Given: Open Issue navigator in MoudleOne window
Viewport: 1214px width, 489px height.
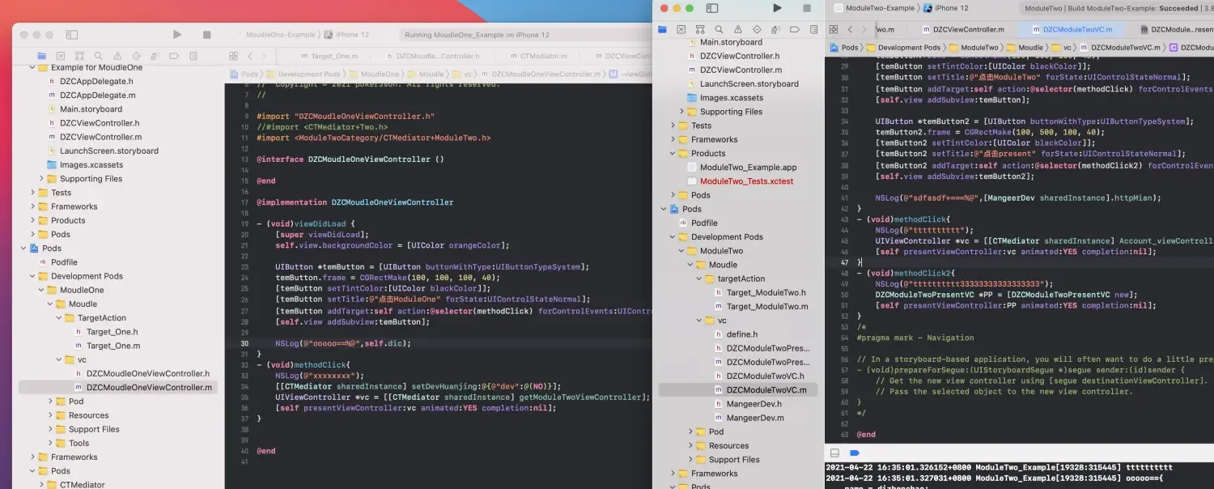Looking at the screenshot, I should (117, 57).
